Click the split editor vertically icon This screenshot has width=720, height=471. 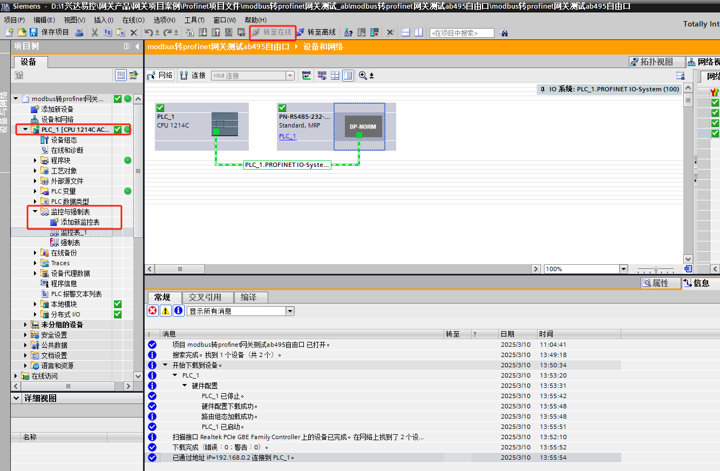(418, 32)
